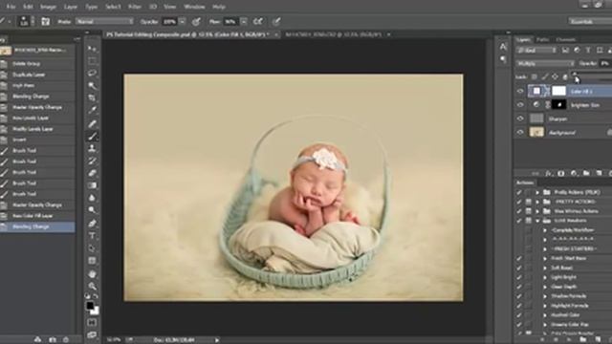Image resolution: width=612 pixels, height=344 pixels.
Task: Select the Path Selection tool
Action: click(92, 248)
